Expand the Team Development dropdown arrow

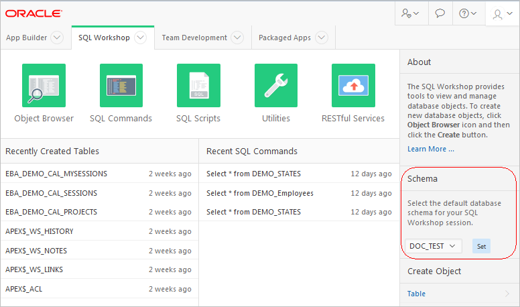237,38
